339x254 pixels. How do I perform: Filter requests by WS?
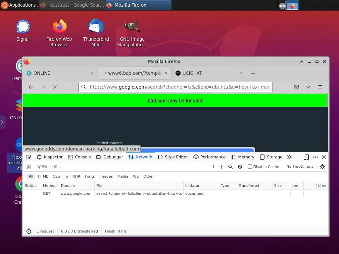click(x=136, y=177)
